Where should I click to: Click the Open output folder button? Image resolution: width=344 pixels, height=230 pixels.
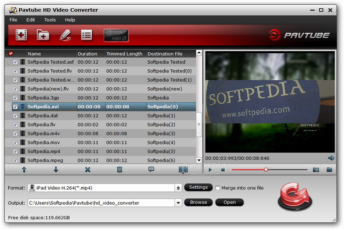[x=229, y=202]
